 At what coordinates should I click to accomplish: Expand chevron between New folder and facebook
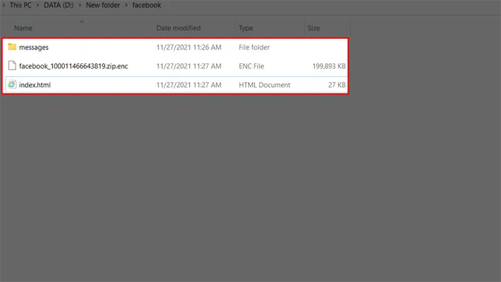point(127,5)
